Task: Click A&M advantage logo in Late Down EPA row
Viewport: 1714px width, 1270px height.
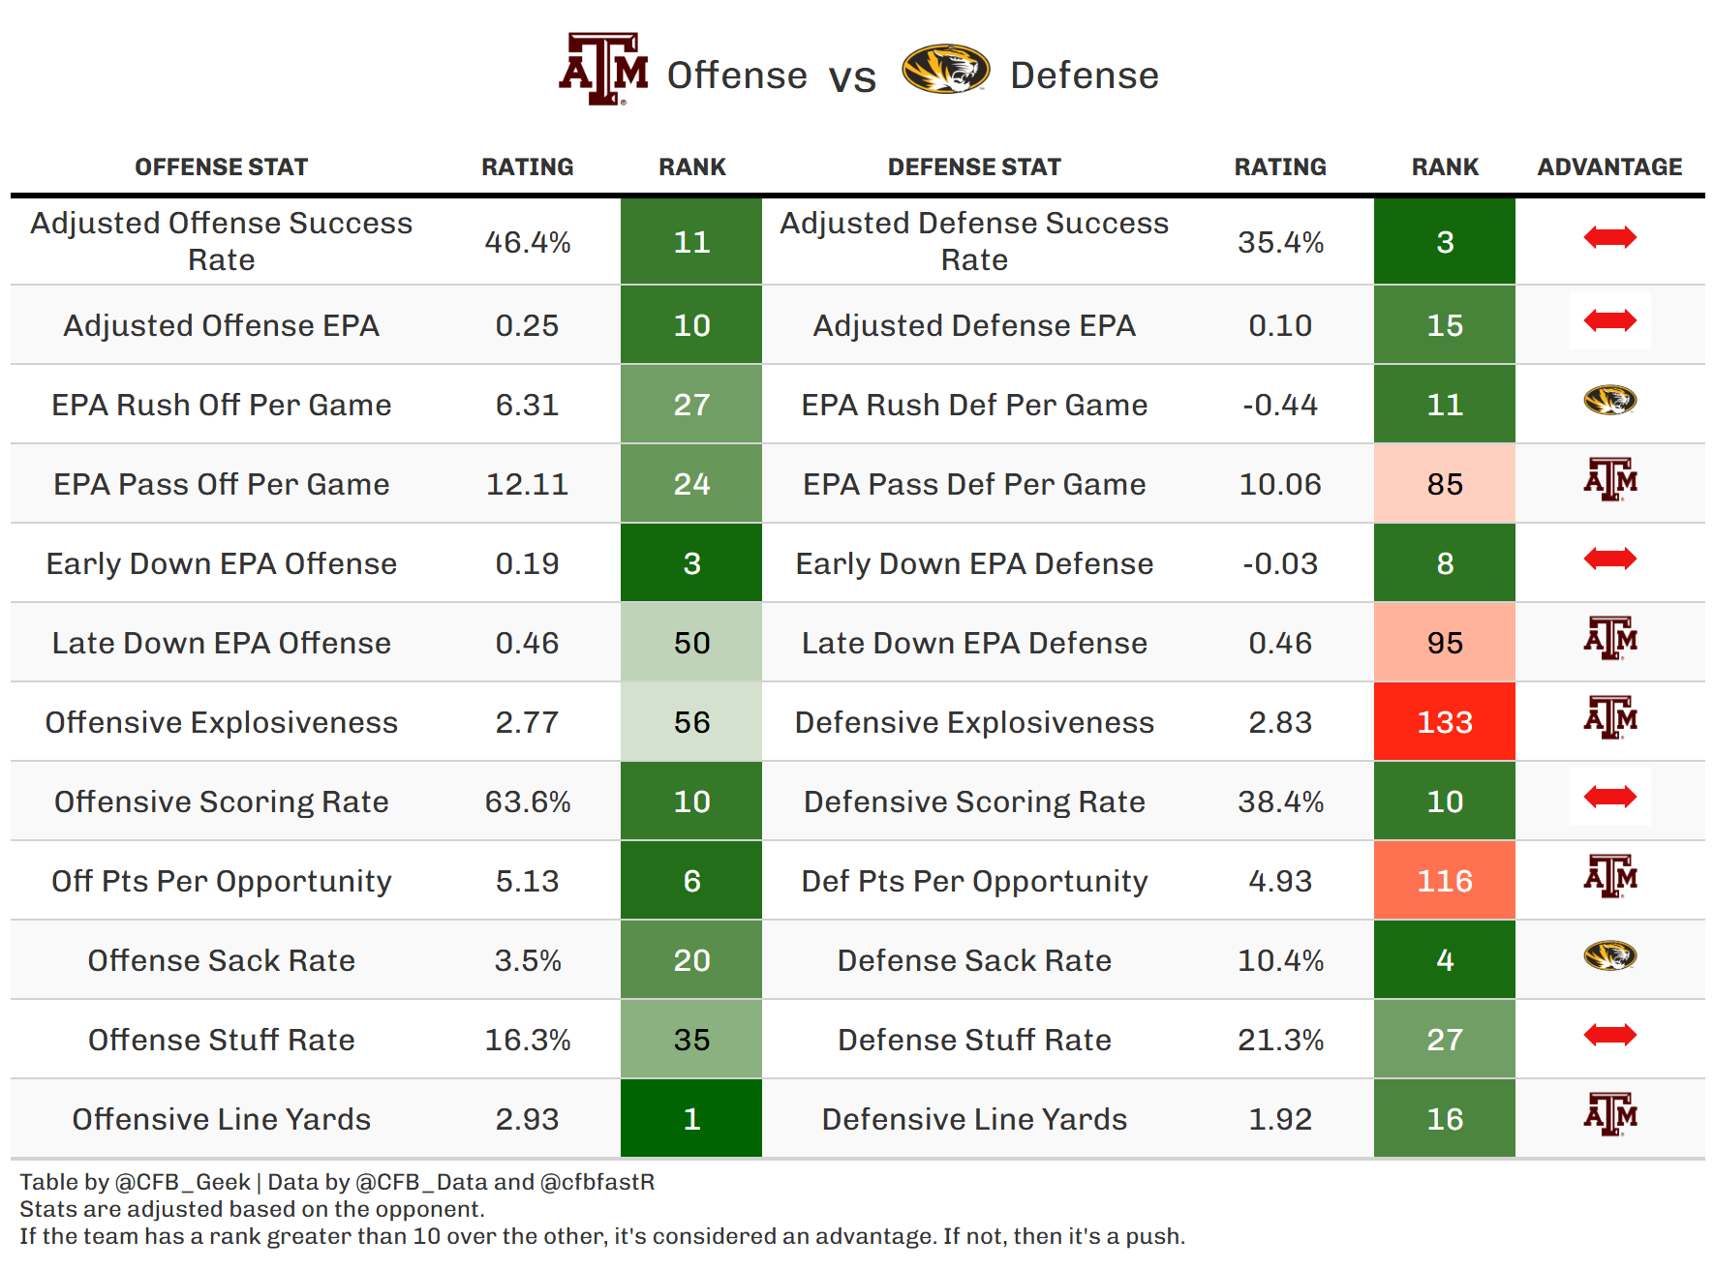Action: (1609, 638)
